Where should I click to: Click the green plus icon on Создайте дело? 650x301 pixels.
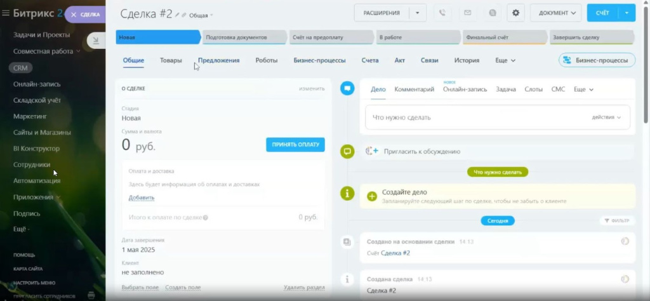click(x=372, y=196)
